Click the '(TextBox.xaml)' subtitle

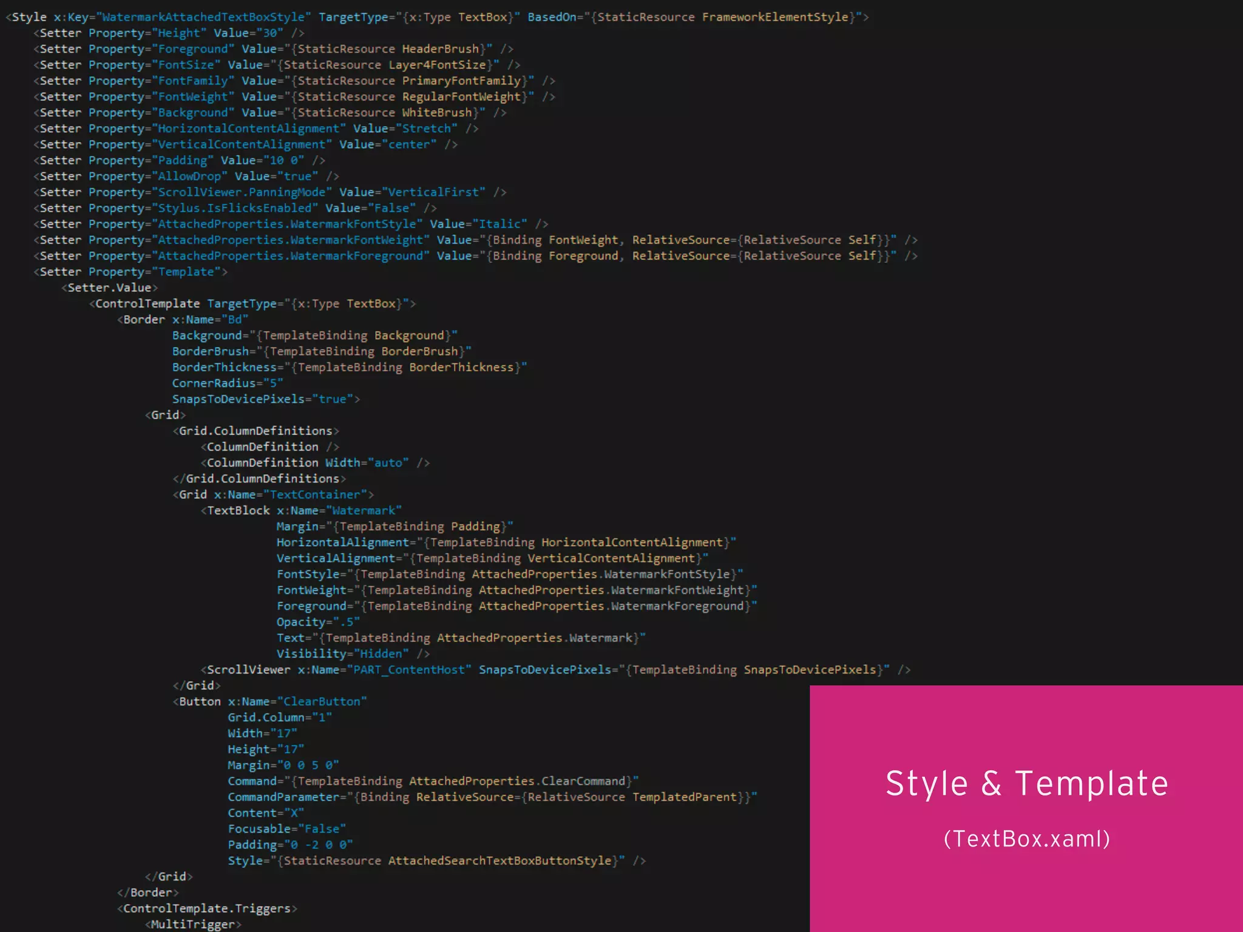click(x=1027, y=839)
